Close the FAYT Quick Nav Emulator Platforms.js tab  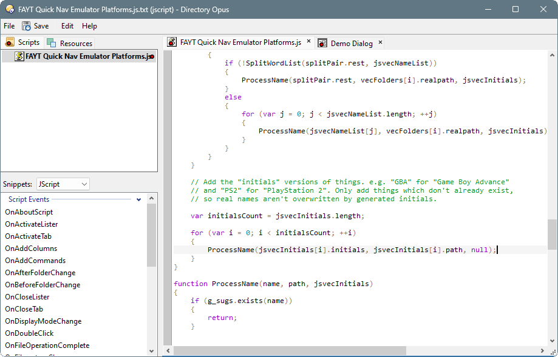point(309,41)
